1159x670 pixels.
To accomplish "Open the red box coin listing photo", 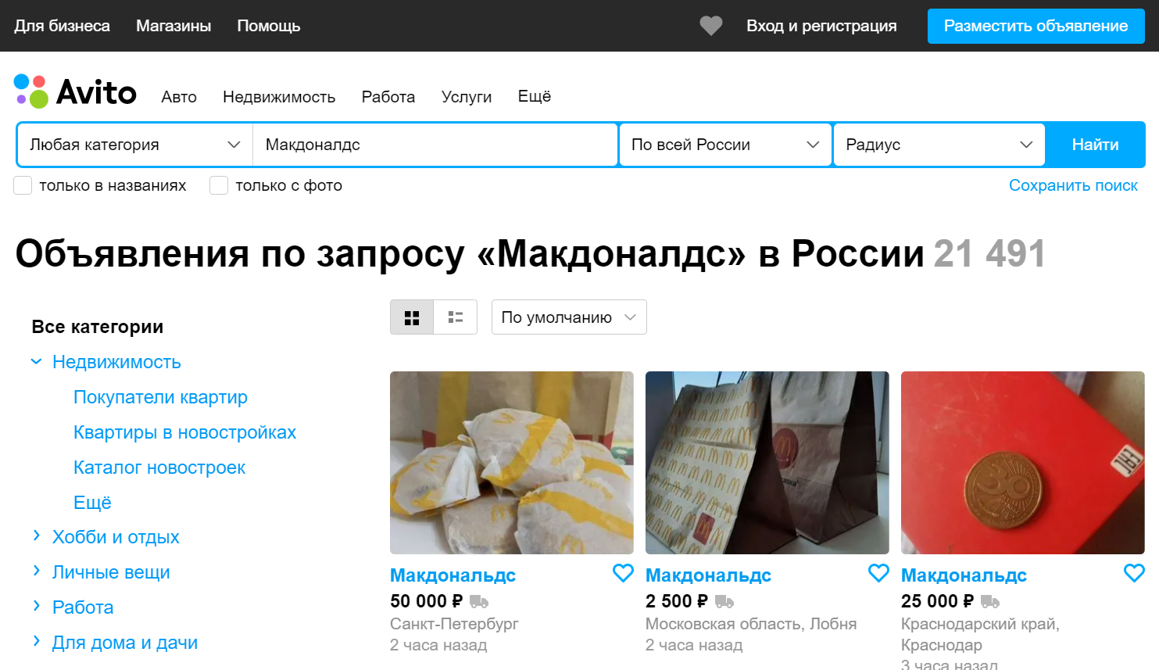I will (1022, 462).
